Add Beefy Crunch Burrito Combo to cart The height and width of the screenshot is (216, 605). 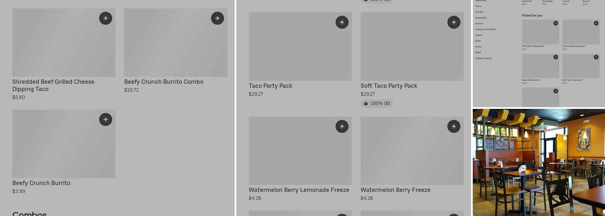point(217,18)
